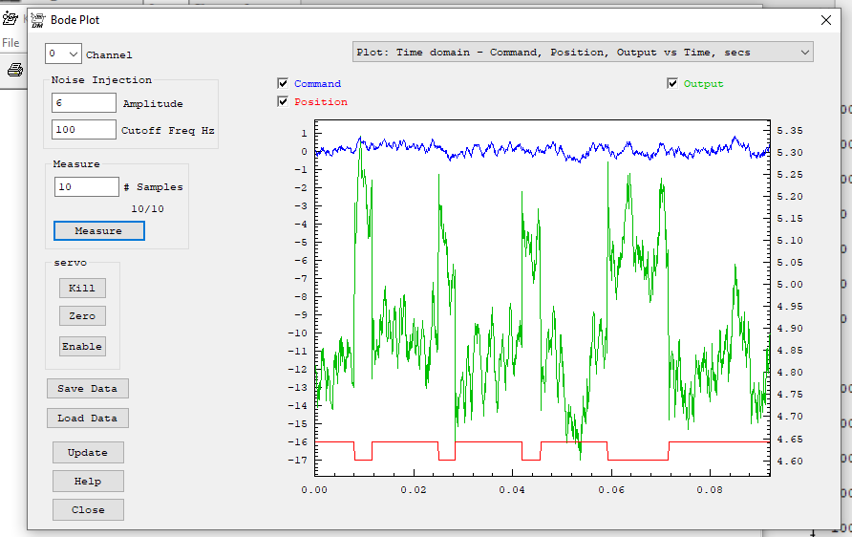Click the Kill servo button
The width and height of the screenshot is (852, 537).
(x=82, y=288)
